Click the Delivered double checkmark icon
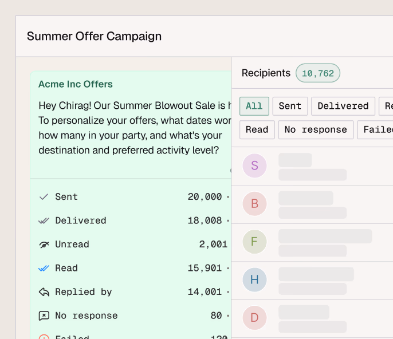 click(x=44, y=220)
